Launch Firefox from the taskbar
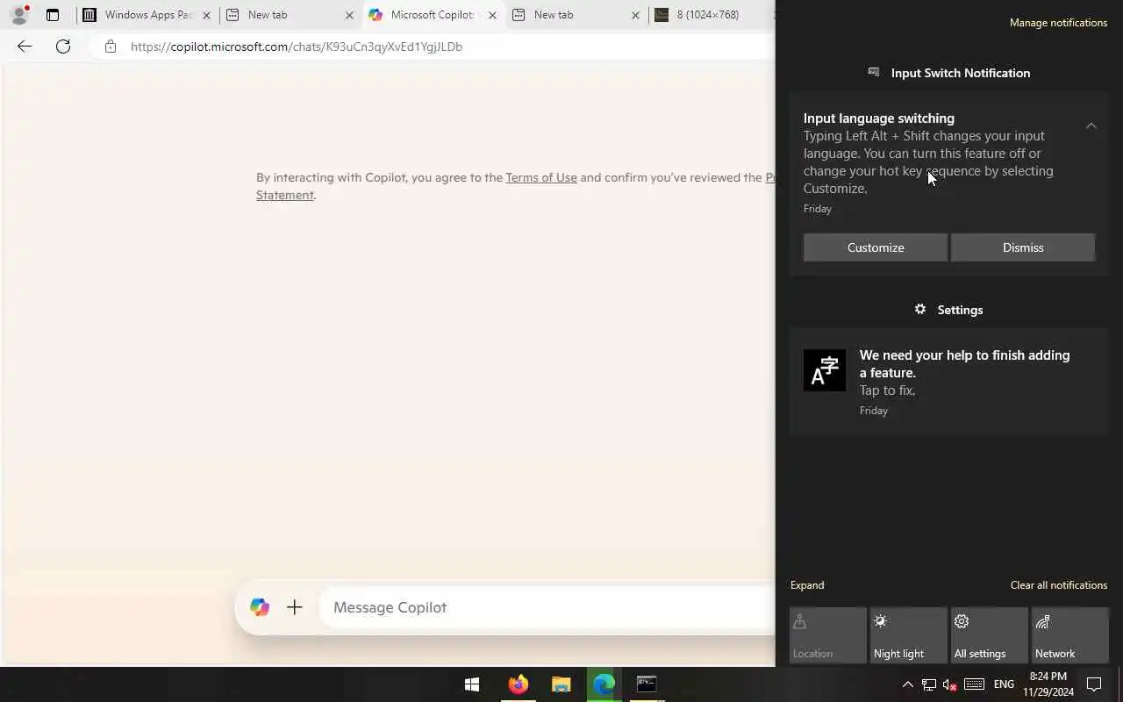Screen dimensions: 1123x702 click(x=519, y=684)
